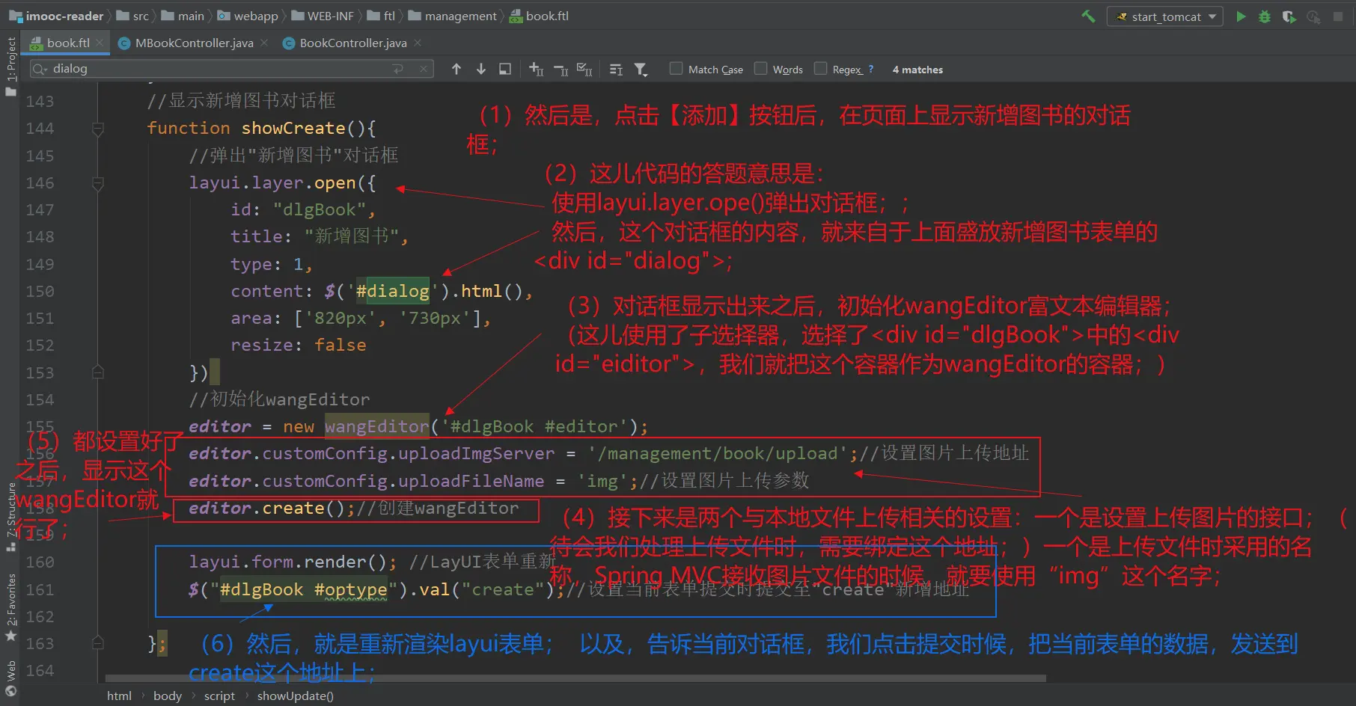Click 'layui.form.render();' on line 160
Screen dimensions: 1356x706
point(293,562)
